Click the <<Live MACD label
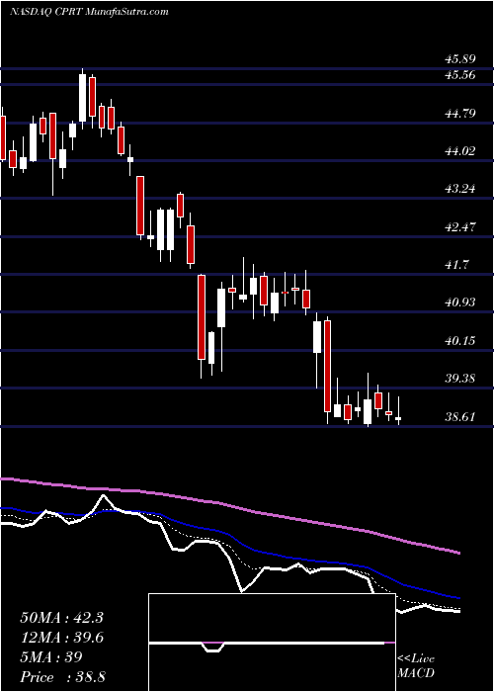494x692 pixels. click(416, 666)
